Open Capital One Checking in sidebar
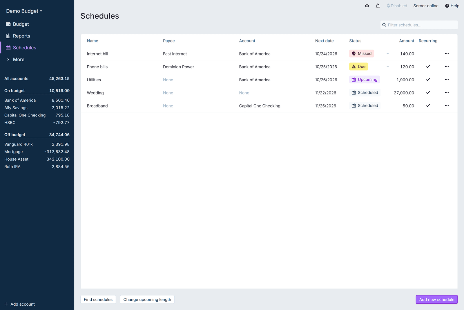464x310 pixels. pos(37,115)
